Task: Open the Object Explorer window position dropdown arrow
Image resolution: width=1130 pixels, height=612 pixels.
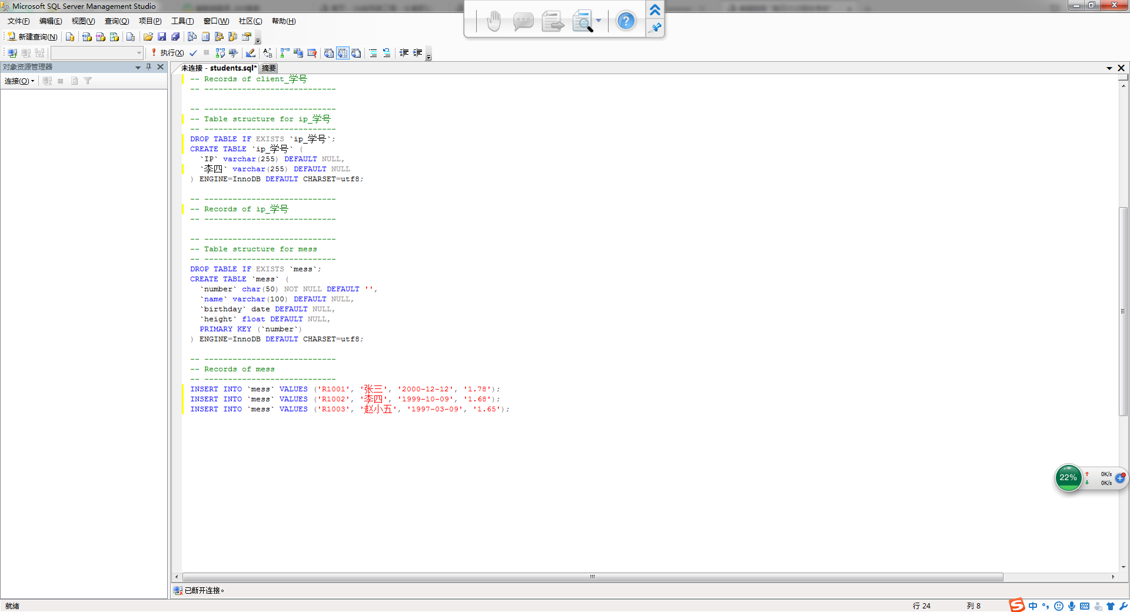Action: tap(138, 68)
